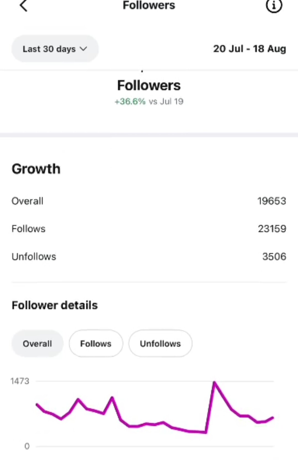
Task: Tap the Growth section heading
Action: click(36, 169)
